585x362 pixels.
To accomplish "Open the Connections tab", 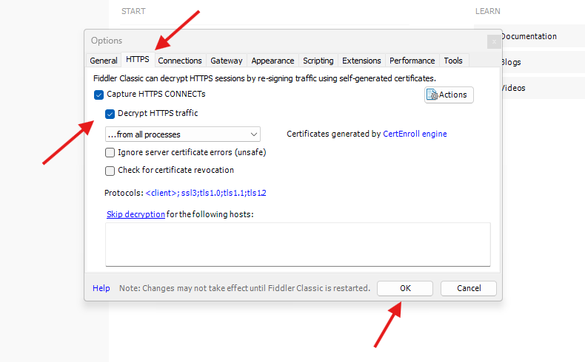I will [x=180, y=61].
